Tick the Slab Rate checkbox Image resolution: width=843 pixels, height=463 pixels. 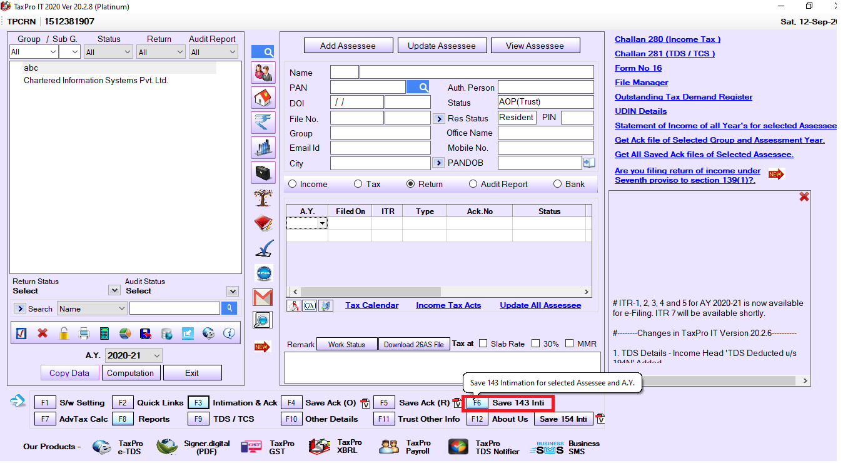tap(483, 343)
